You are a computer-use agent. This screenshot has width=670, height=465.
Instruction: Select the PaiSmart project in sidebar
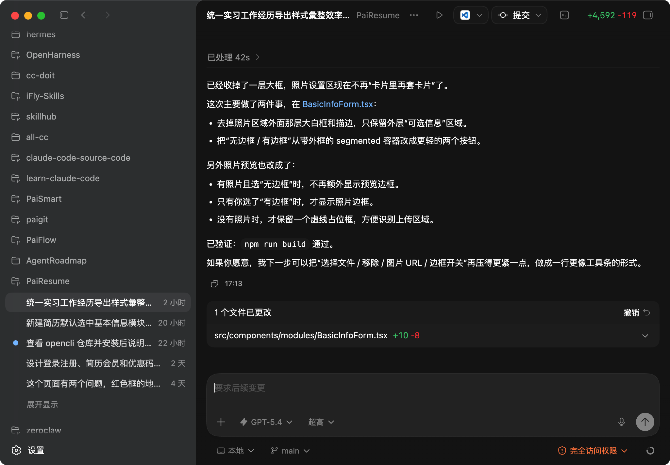(x=44, y=199)
